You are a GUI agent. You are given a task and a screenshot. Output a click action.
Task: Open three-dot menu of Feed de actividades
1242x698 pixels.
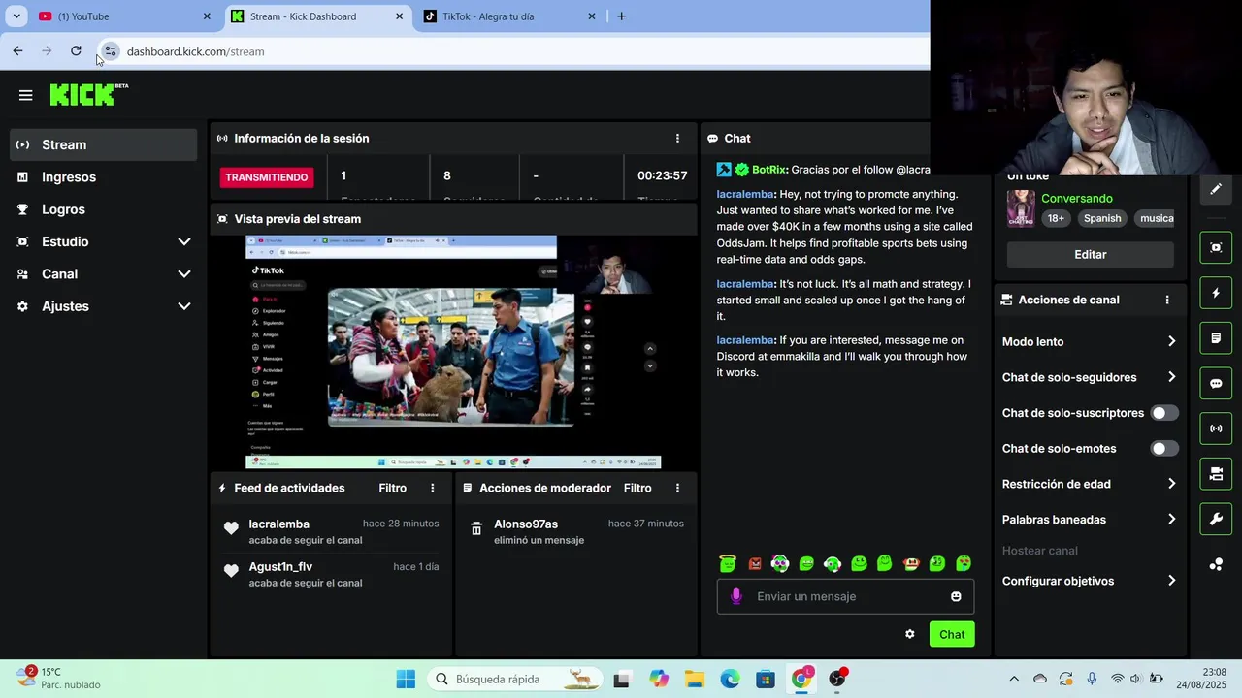point(433,488)
